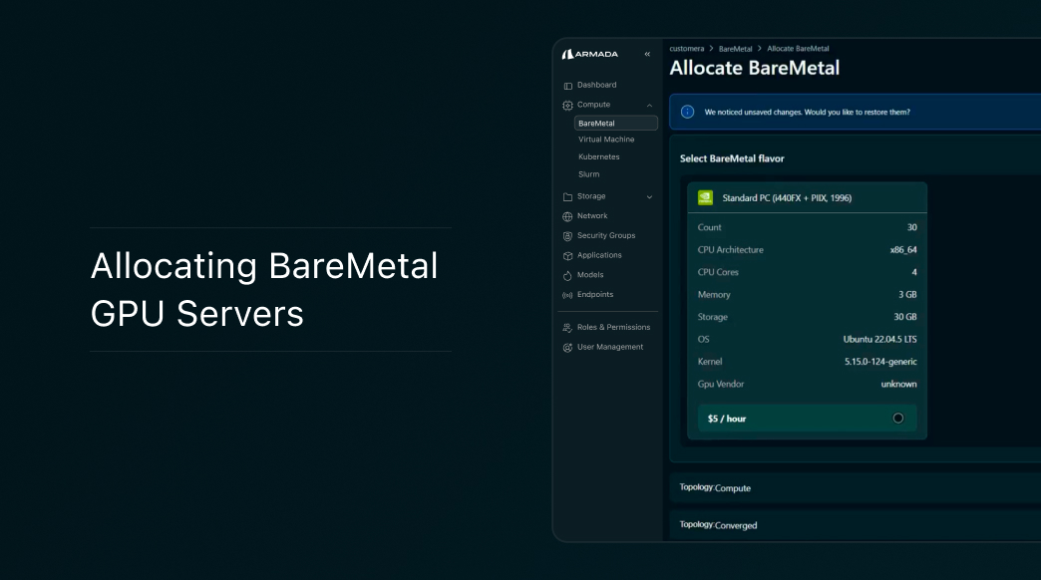Screen dimensions: 1041x580
Task: Click the $5 / hour price bar
Action: point(808,419)
